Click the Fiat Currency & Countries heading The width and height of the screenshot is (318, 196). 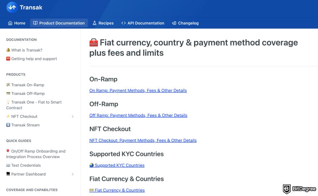click(x=126, y=179)
